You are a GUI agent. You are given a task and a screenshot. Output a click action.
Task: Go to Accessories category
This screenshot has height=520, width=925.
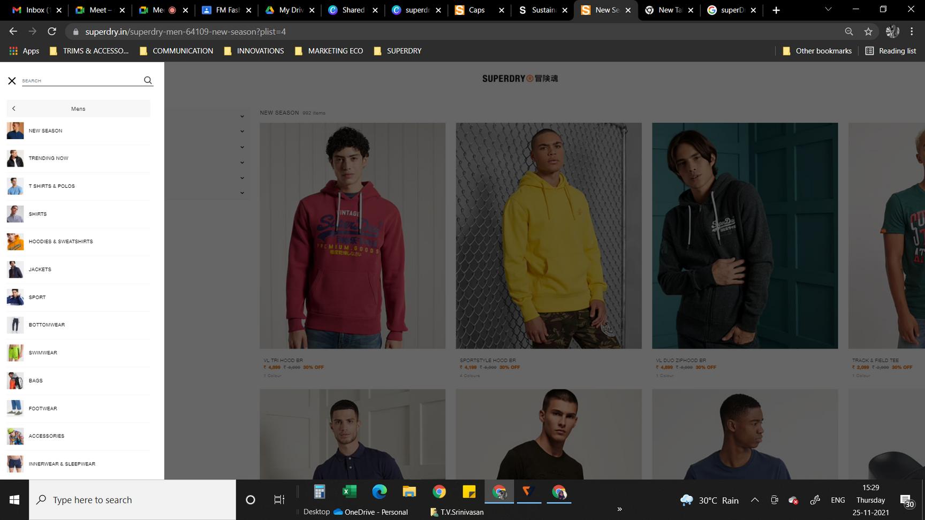[x=47, y=436]
